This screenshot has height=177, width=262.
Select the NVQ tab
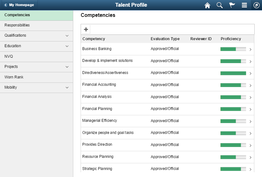coord(36,56)
